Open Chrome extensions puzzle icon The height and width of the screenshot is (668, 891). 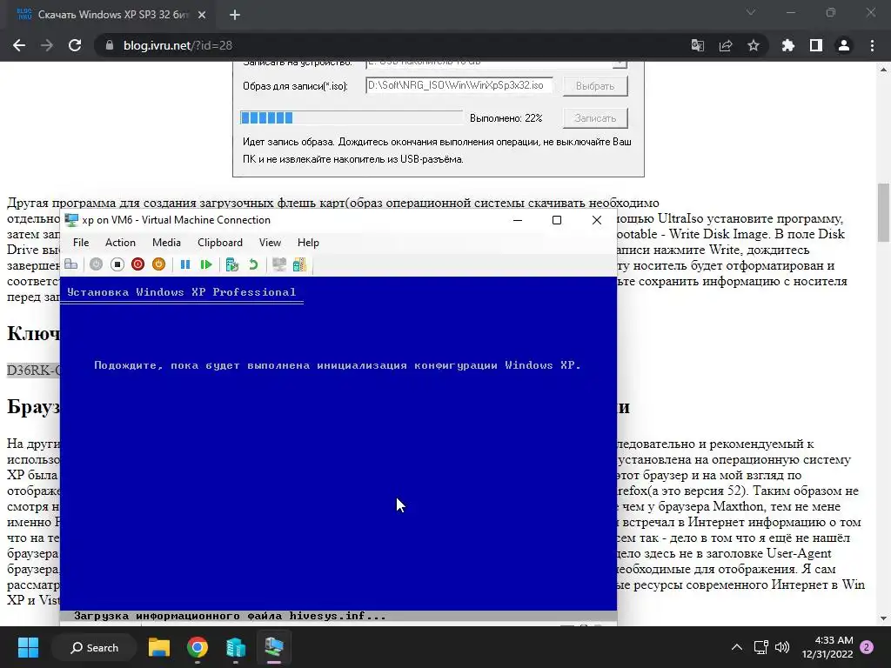pyautogui.click(x=787, y=45)
